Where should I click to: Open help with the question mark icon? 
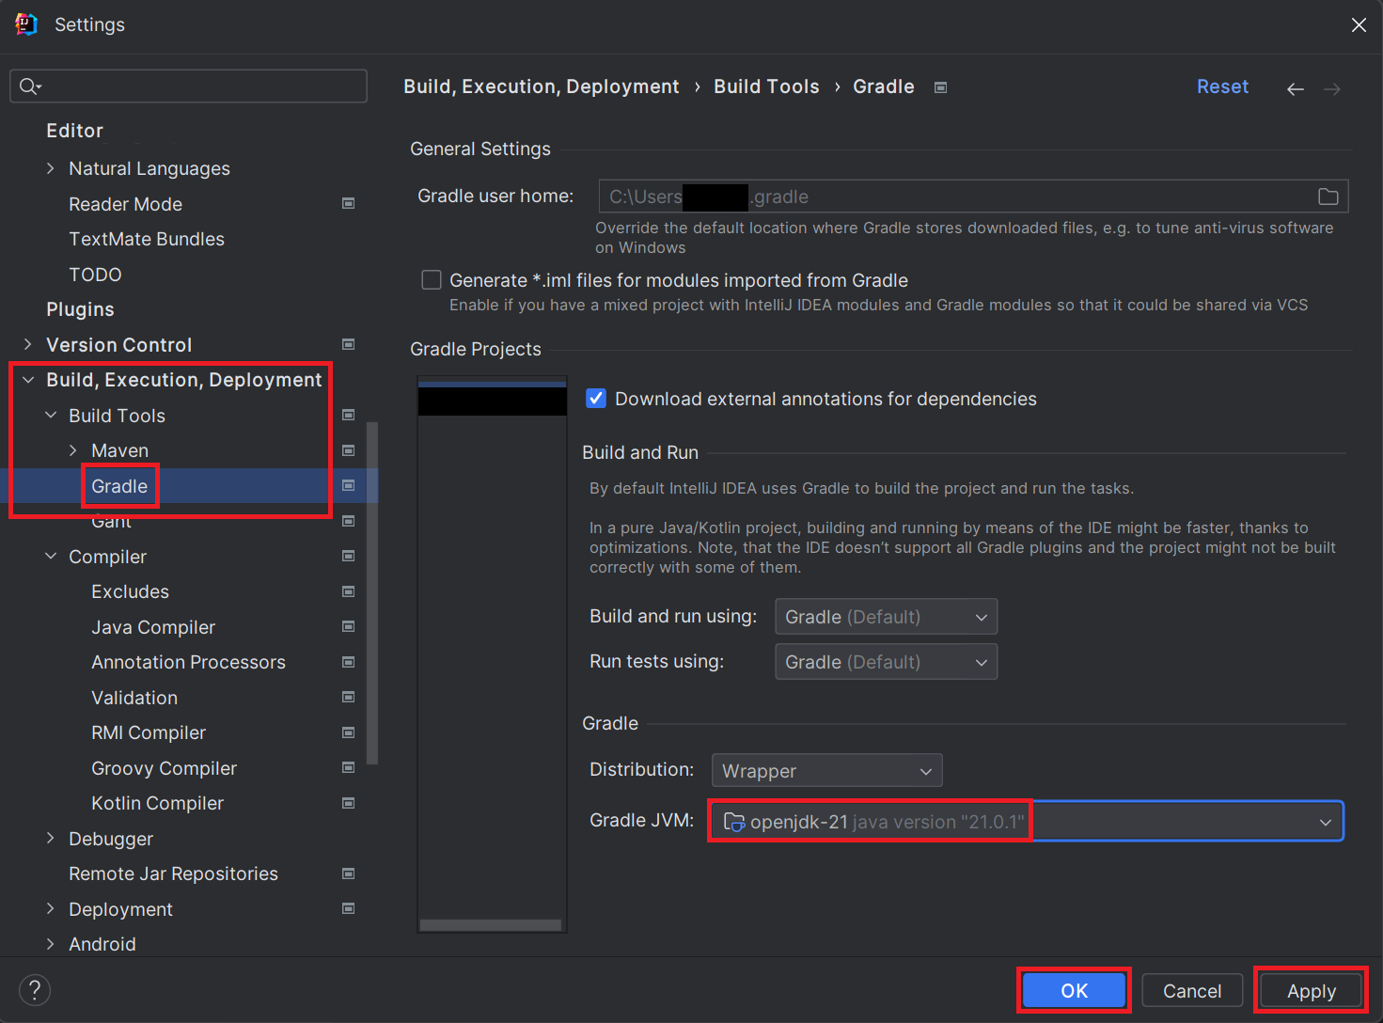35,989
